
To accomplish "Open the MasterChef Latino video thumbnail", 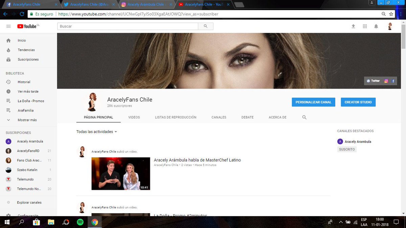I will [121, 174].
